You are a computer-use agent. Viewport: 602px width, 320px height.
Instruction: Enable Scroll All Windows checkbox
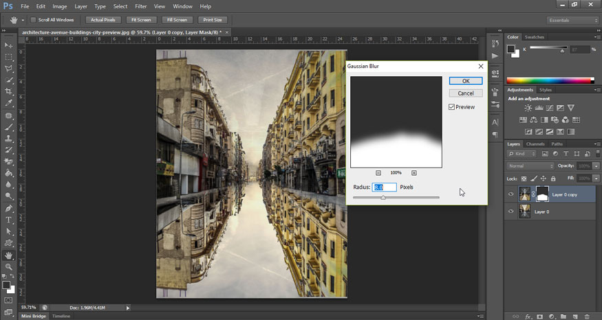coord(34,20)
